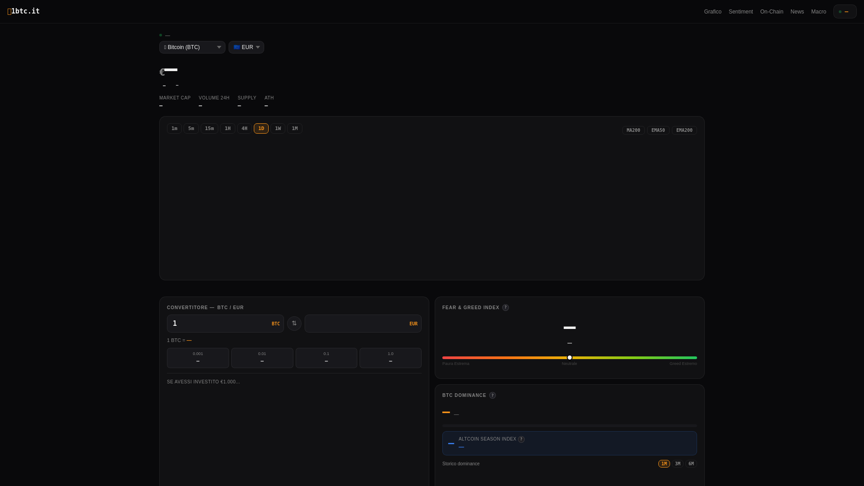
Task: Open the Bitcoin (BTC) coin dropdown
Action: pyautogui.click(x=192, y=47)
